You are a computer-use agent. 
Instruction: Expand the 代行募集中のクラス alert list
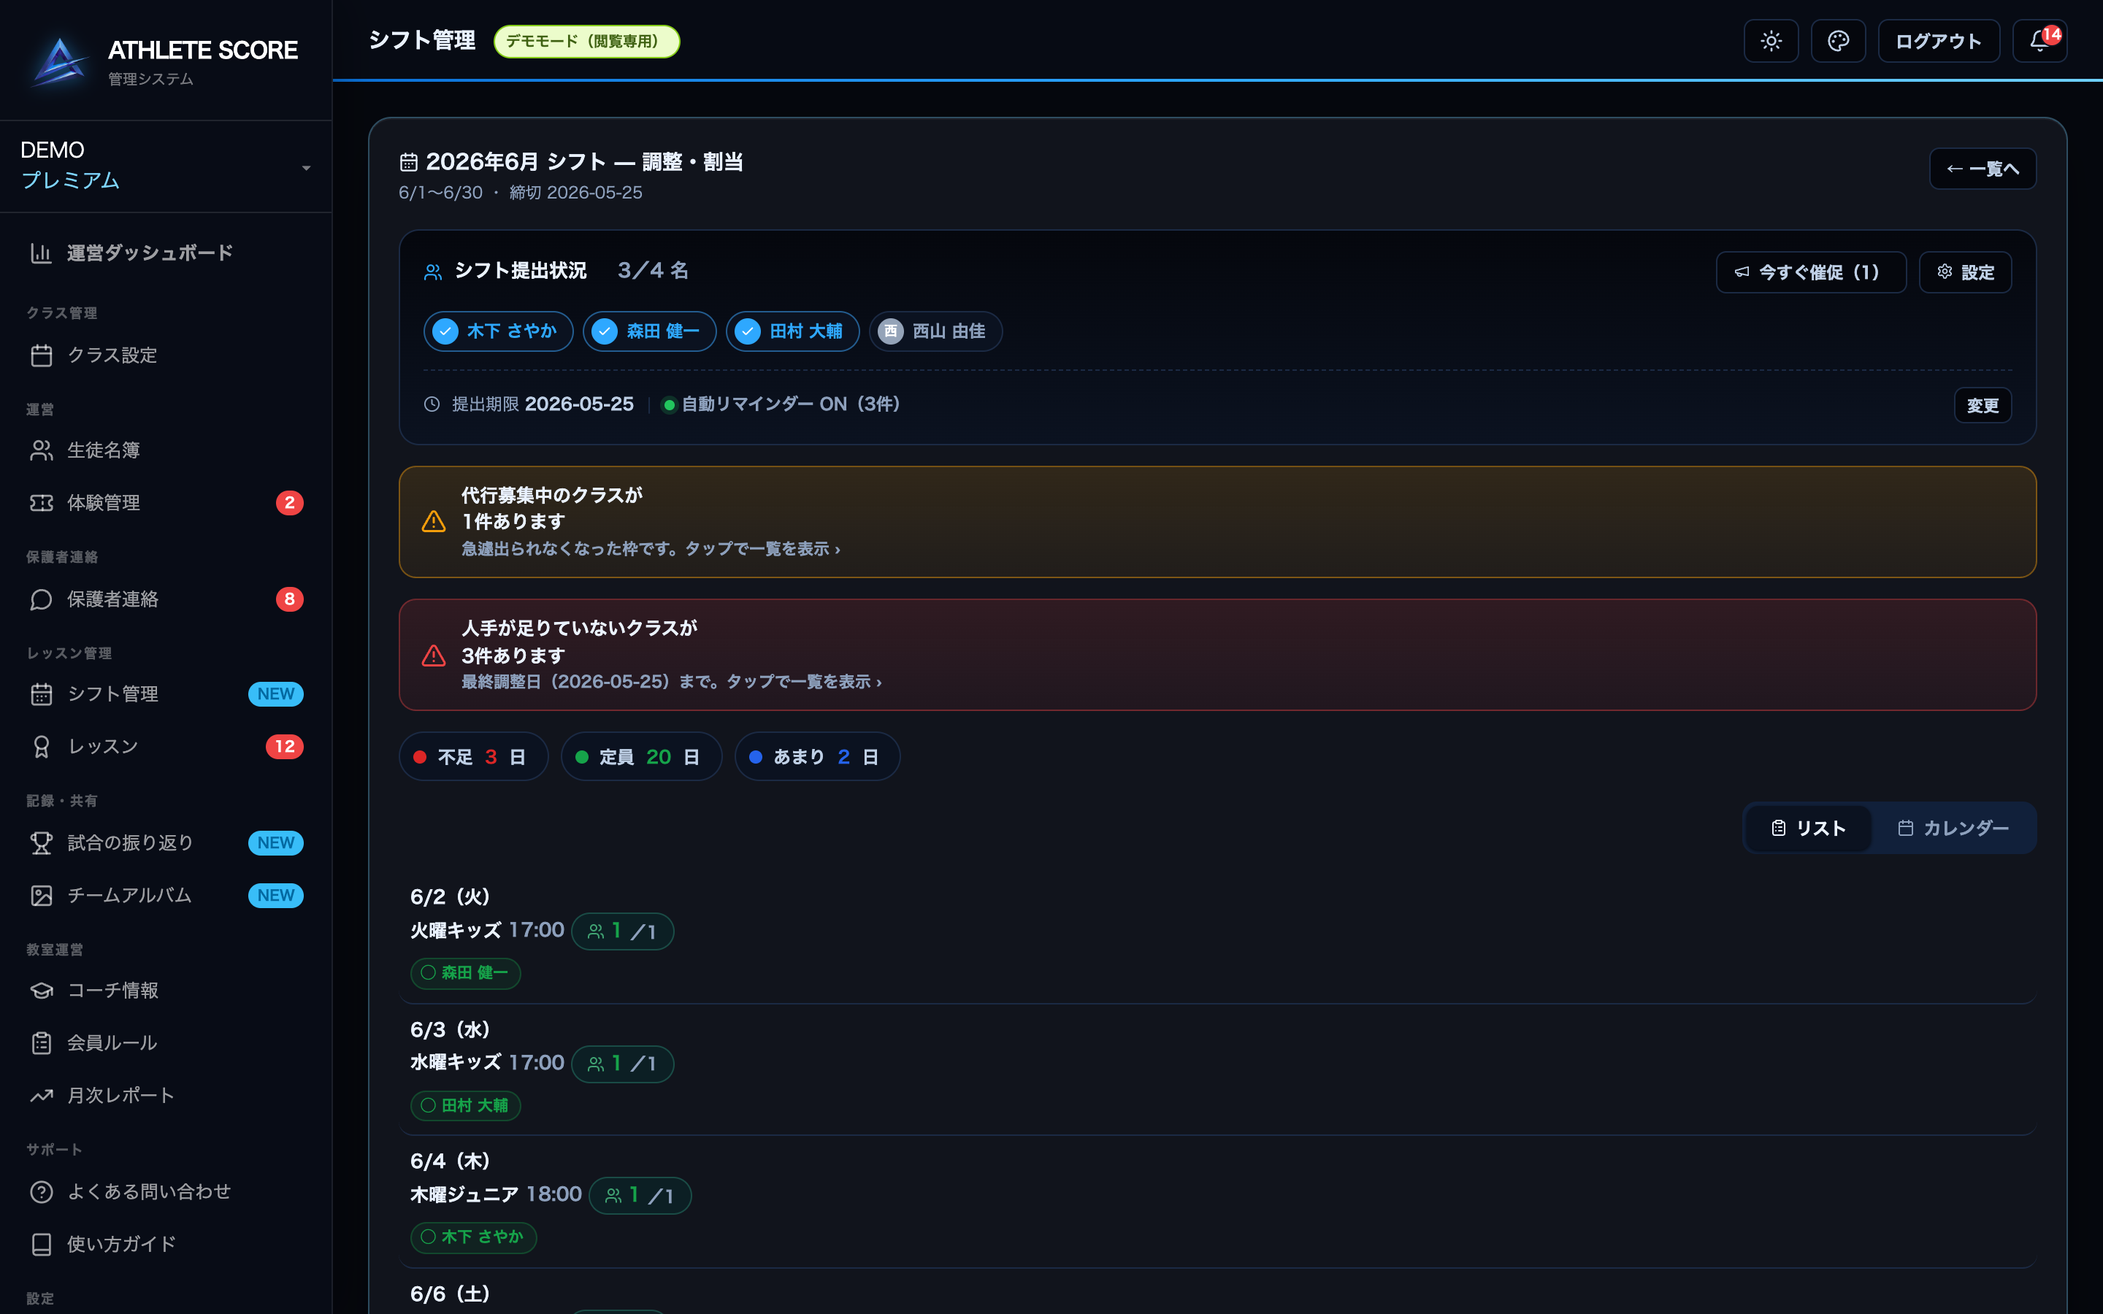coord(1217,521)
